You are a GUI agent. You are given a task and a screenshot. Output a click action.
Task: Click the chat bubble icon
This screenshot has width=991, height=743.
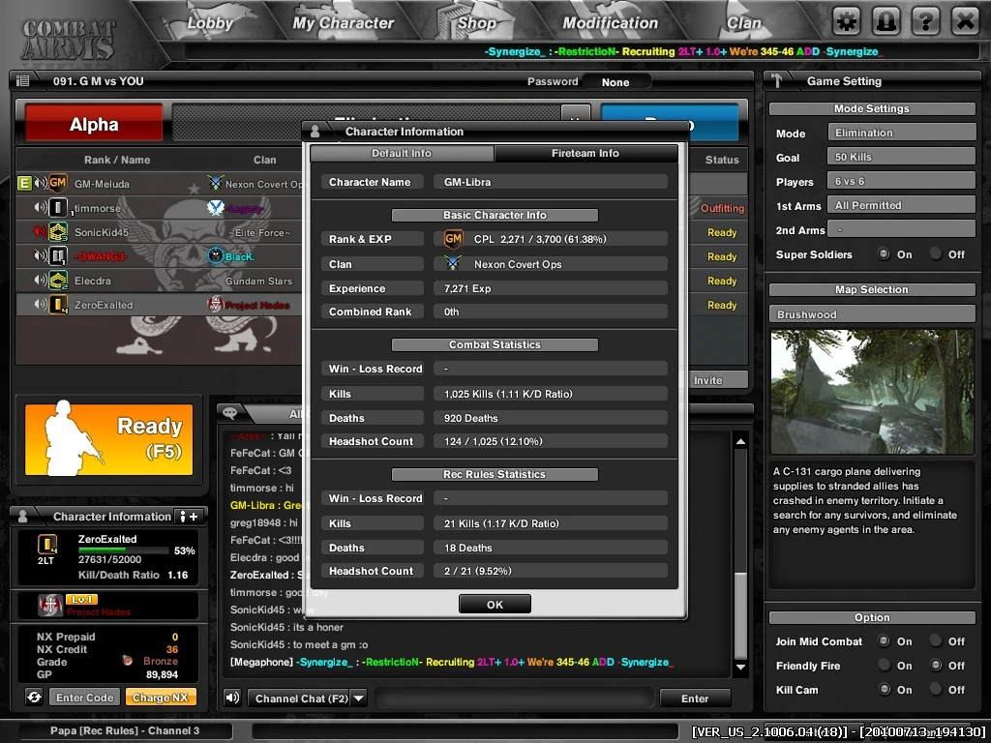[230, 413]
